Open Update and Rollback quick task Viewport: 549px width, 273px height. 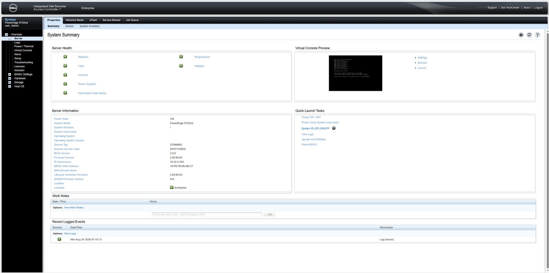[314, 139]
